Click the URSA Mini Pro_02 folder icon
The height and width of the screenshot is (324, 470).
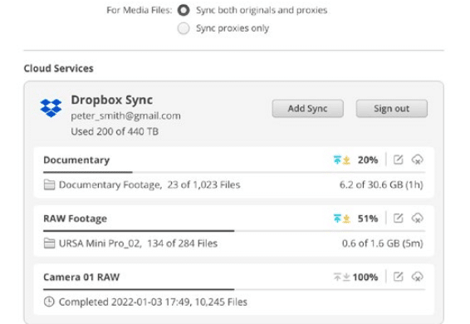49,243
